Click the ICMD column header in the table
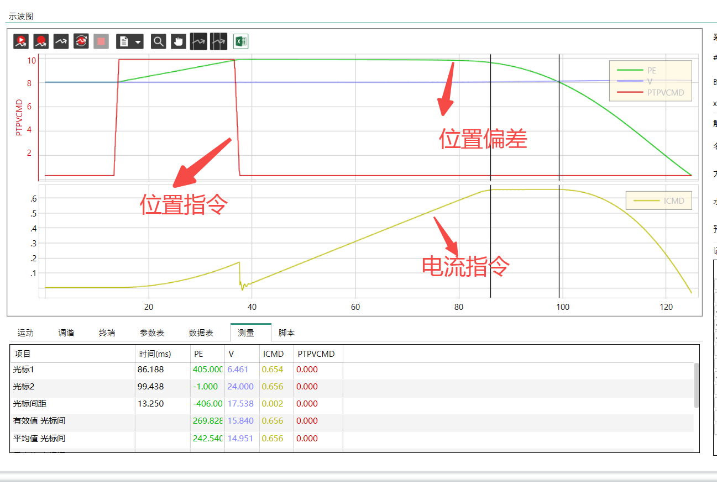 276,354
